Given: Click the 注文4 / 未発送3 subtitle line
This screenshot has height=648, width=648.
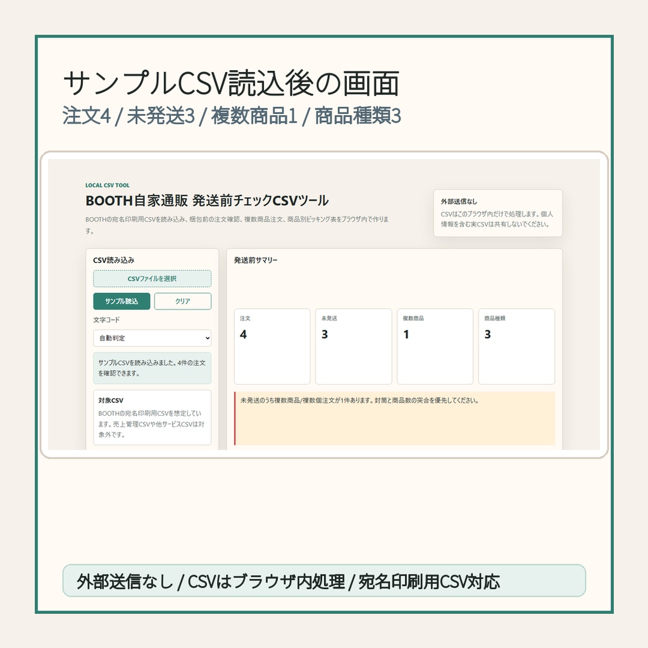Looking at the screenshot, I should [232, 116].
